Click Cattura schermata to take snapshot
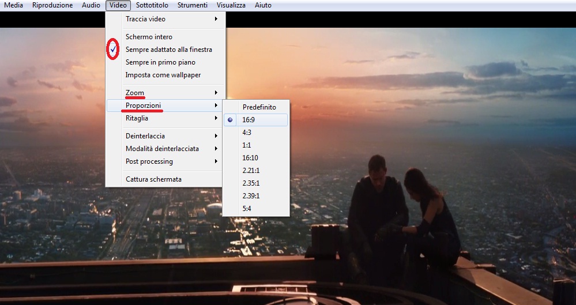576x305 pixels. coord(153,179)
